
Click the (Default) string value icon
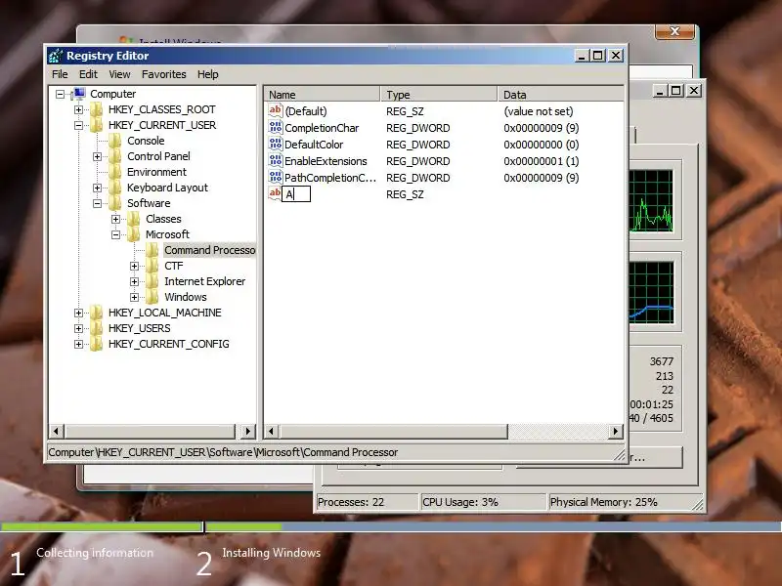(x=276, y=110)
